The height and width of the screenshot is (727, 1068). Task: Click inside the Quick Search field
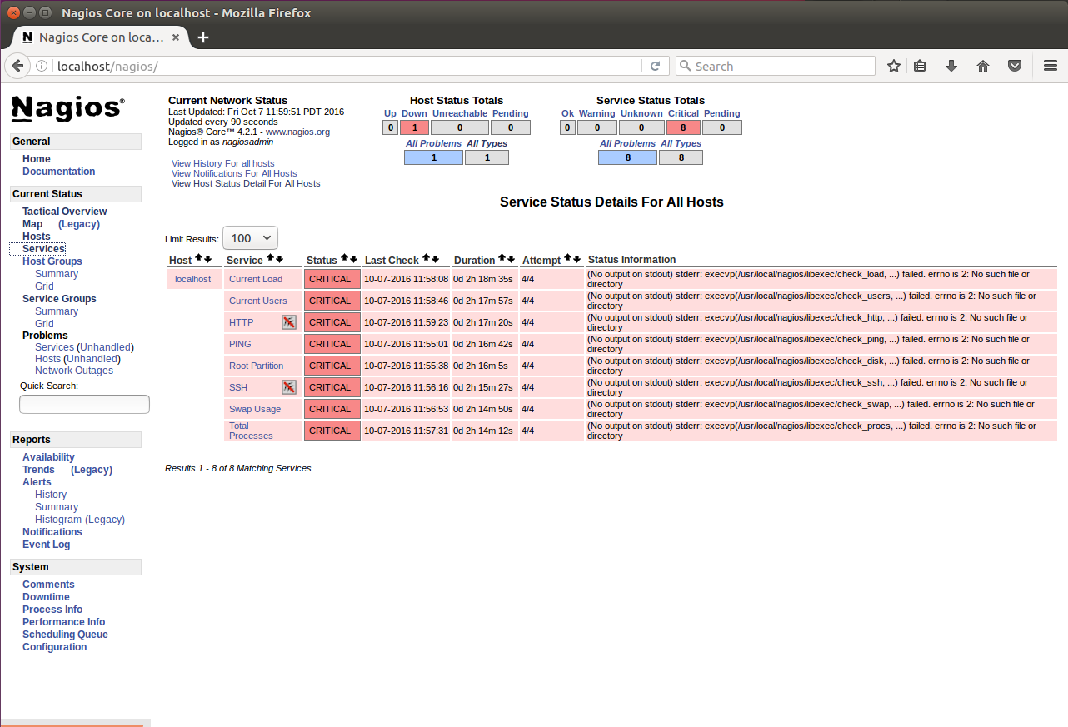tap(83, 404)
